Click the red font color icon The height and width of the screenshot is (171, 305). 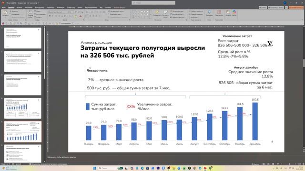point(81,16)
